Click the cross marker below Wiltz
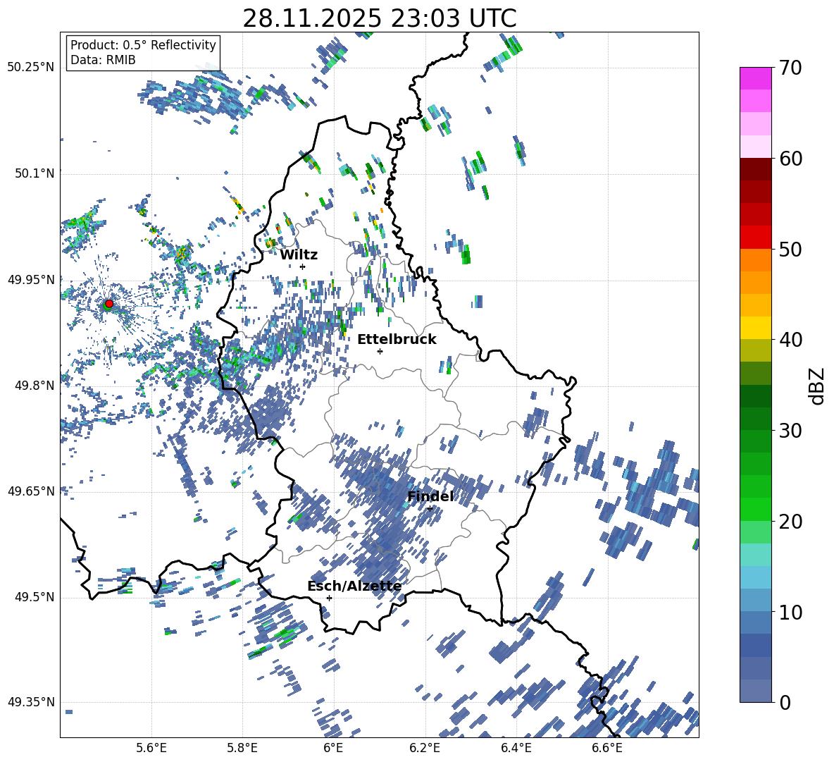Screen dimensions: 834x762 [x=302, y=266]
